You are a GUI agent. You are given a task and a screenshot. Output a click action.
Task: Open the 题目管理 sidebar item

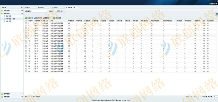pos(8,16)
